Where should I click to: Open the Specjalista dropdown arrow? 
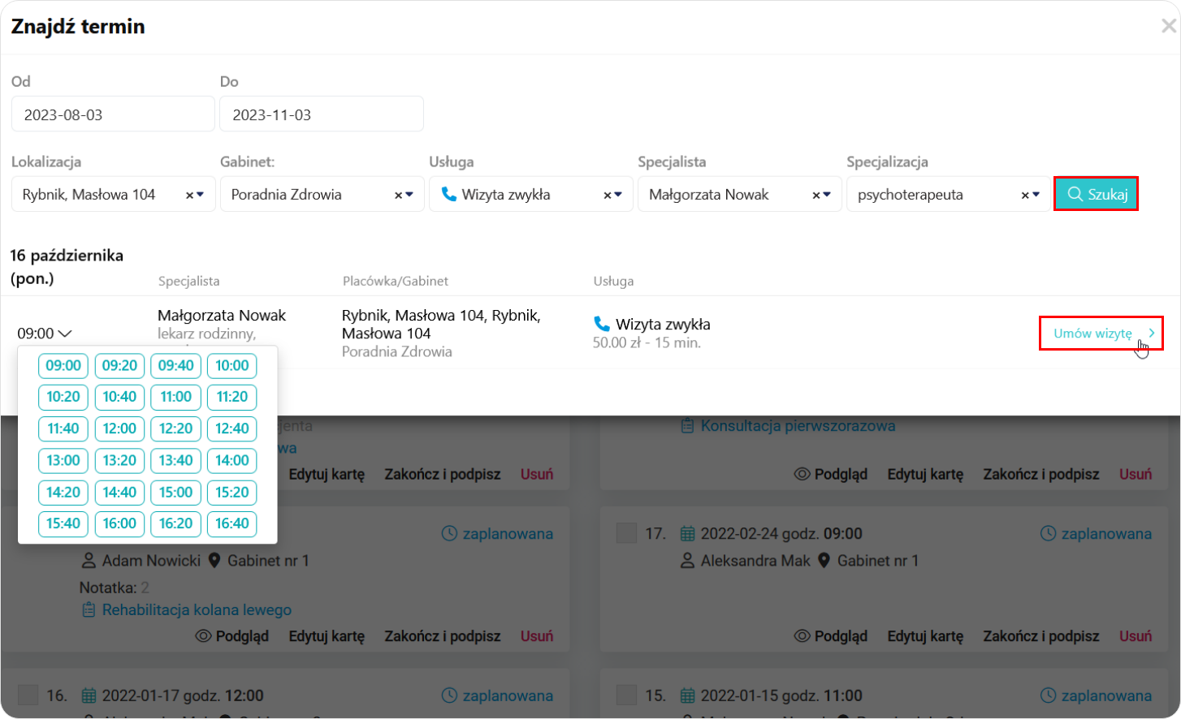(x=827, y=195)
